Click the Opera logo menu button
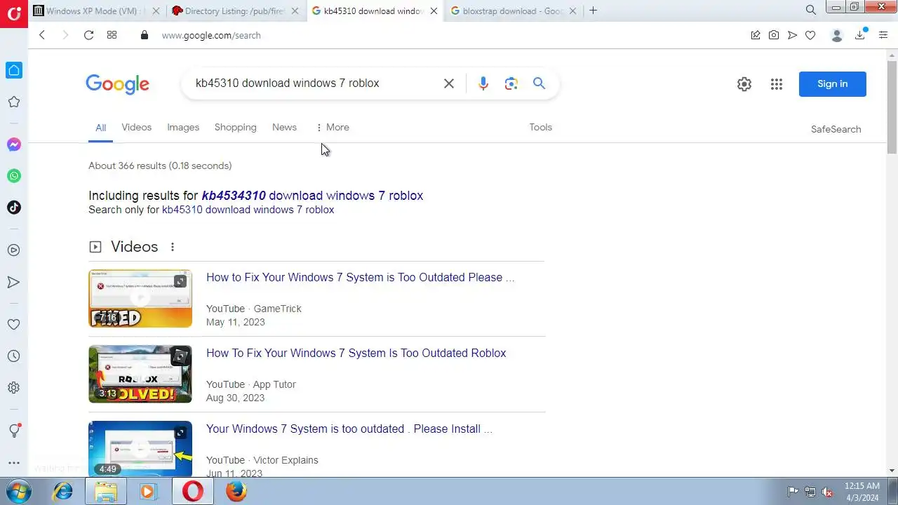This screenshot has height=505, width=898. coord(13,12)
